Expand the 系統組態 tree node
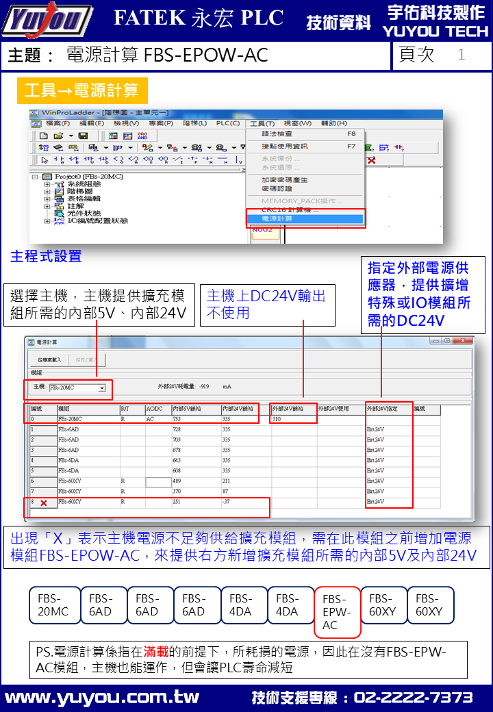This screenshot has height=712, width=493. pyautogui.click(x=47, y=184)
